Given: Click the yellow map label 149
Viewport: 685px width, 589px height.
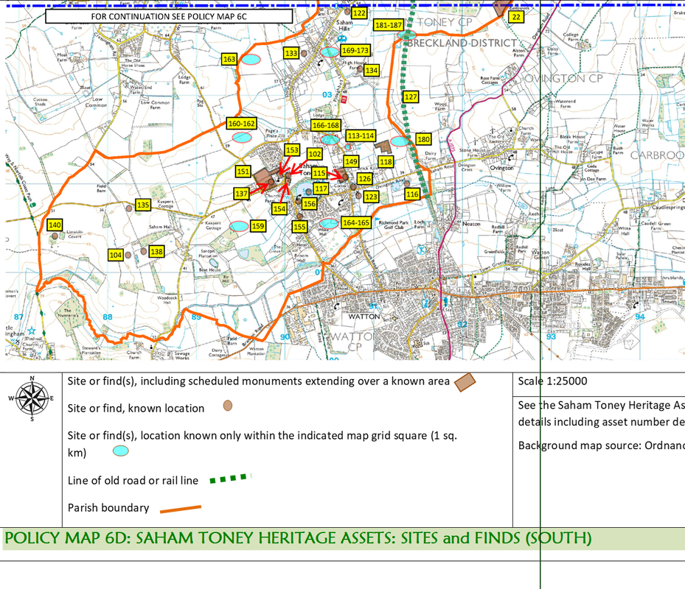Looking at the screenshot, I should [x=351, y=162].
